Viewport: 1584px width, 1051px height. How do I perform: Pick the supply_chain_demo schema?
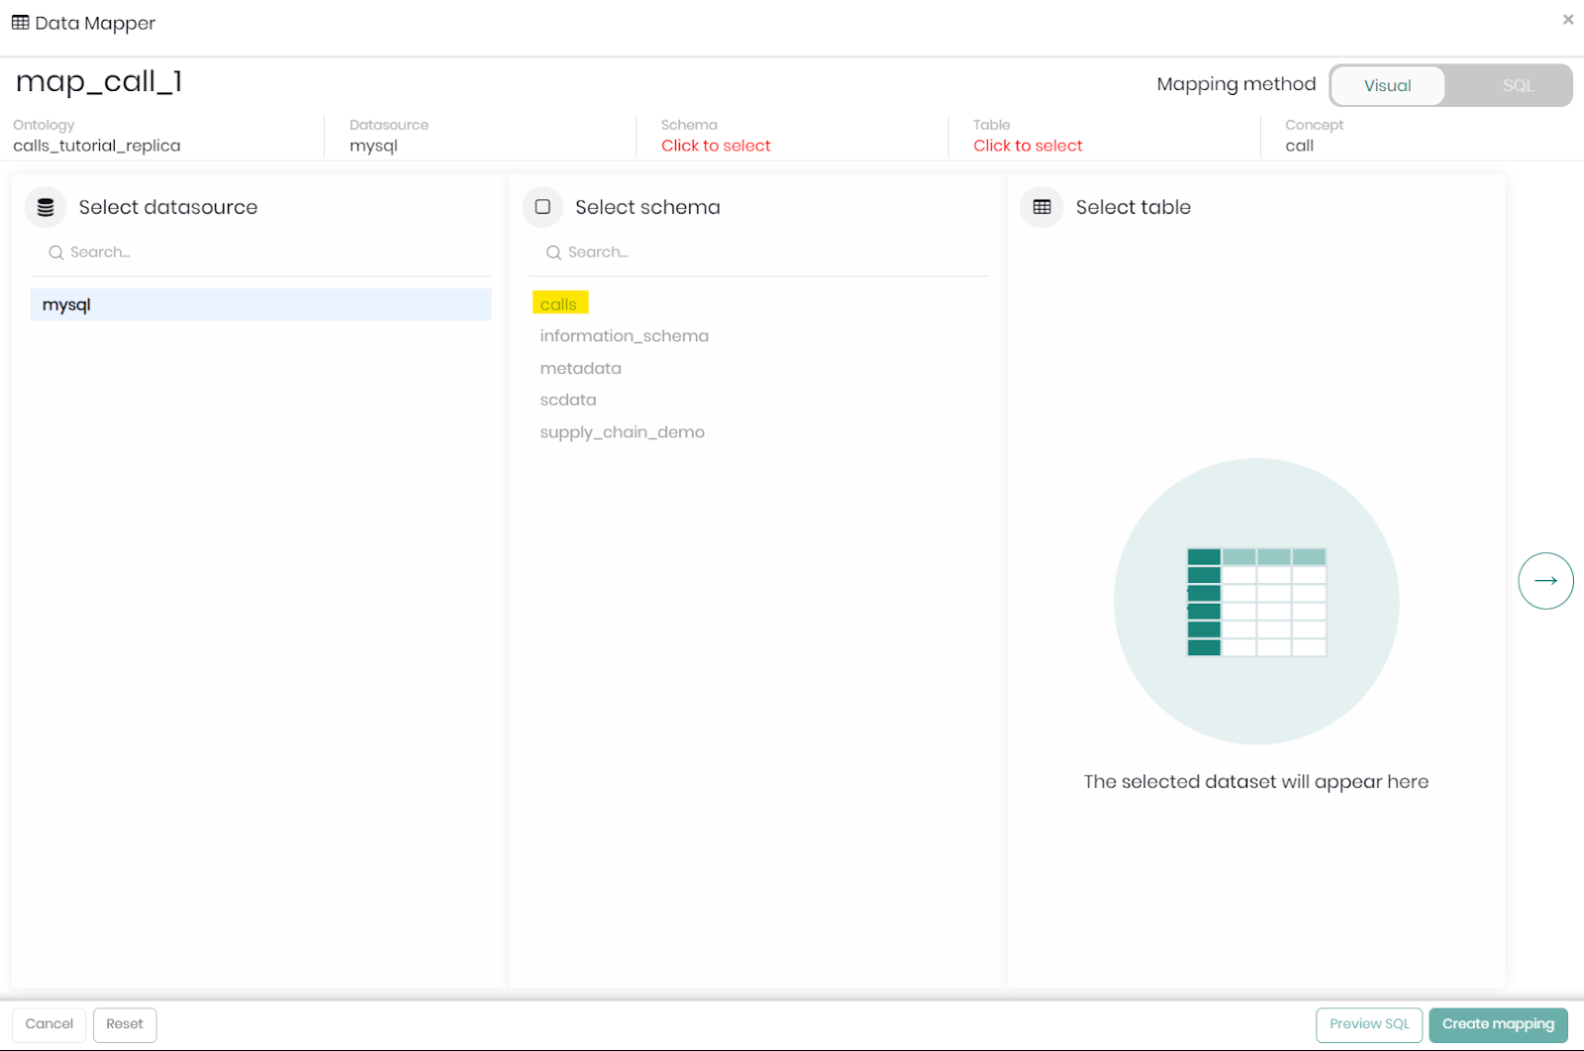(x=622, y=432)
